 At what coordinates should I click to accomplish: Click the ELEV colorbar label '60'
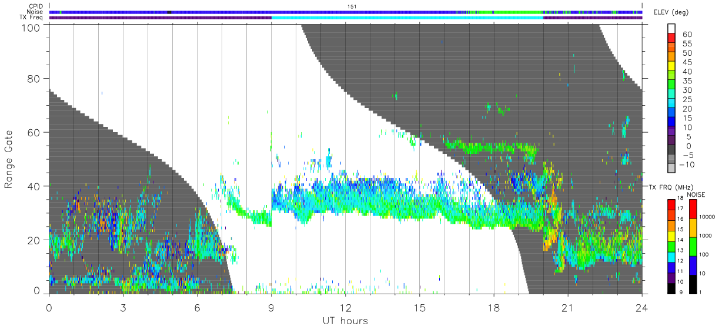(686, 35)
